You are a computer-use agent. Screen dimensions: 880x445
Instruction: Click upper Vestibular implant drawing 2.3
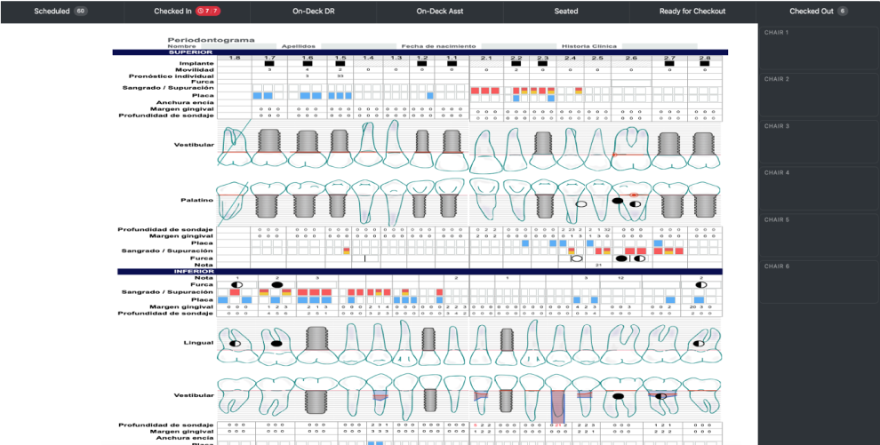click(541, 149)
